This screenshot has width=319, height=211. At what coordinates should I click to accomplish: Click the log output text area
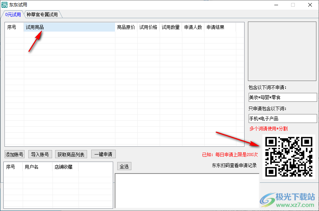(187, 191)
